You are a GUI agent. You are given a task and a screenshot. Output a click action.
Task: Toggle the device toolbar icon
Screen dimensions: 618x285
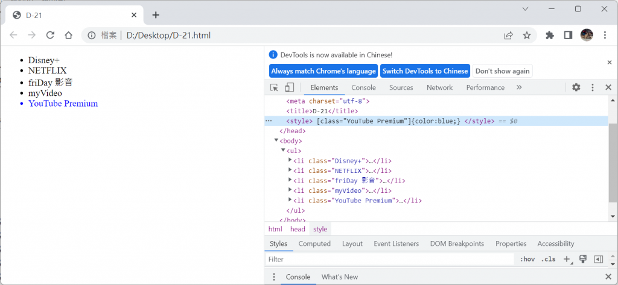(x=290, y=87)
